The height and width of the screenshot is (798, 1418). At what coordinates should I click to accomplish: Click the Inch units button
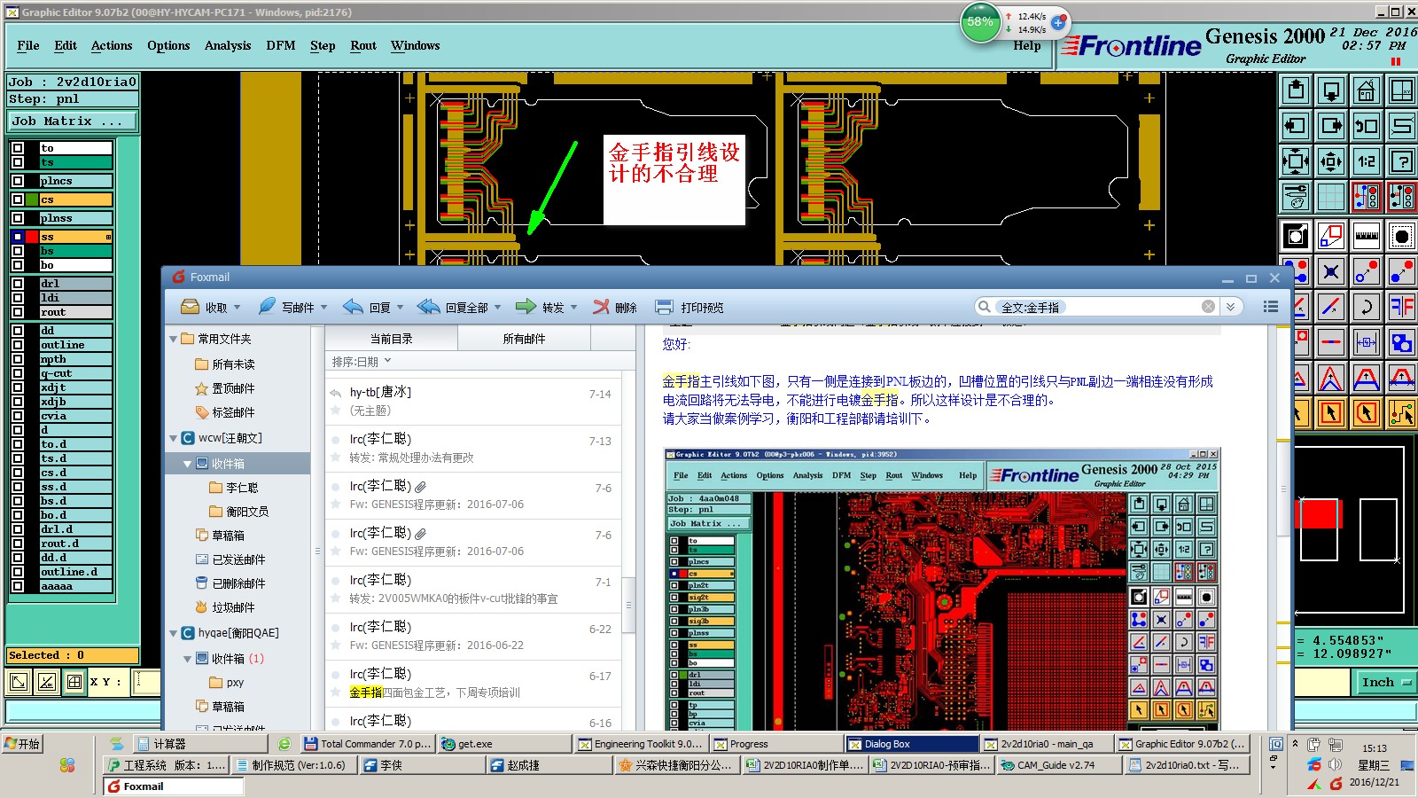tap(1384, 682)
